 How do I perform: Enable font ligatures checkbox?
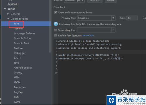tap(55, 36)
